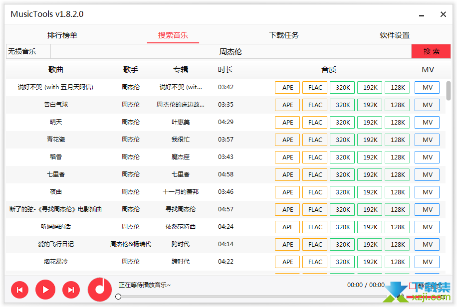This screenshot has height=307, width=457.
Task: Click the 歌曲 column header
Action: click(56, 70)
